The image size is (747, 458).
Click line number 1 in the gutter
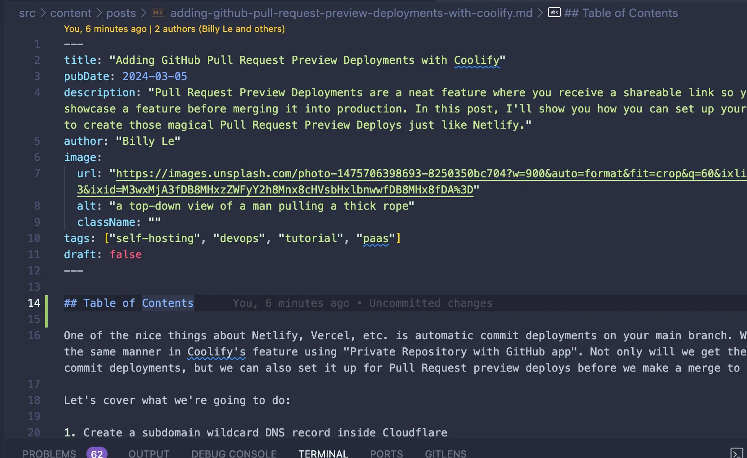point(37,44)
